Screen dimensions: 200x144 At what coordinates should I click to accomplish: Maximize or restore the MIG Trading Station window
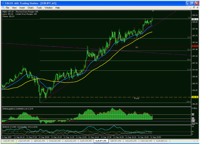(192, 3)
